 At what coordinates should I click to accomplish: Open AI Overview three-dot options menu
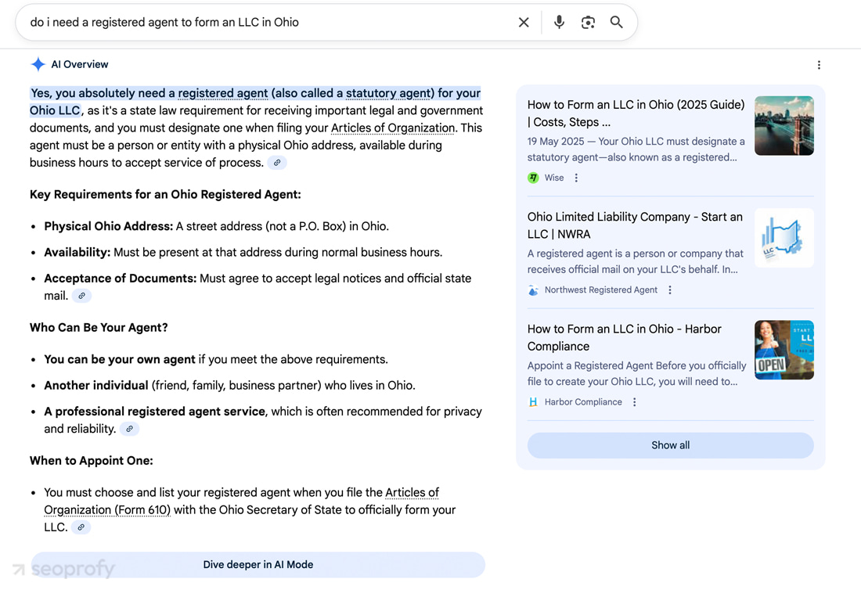click(819, 65)
